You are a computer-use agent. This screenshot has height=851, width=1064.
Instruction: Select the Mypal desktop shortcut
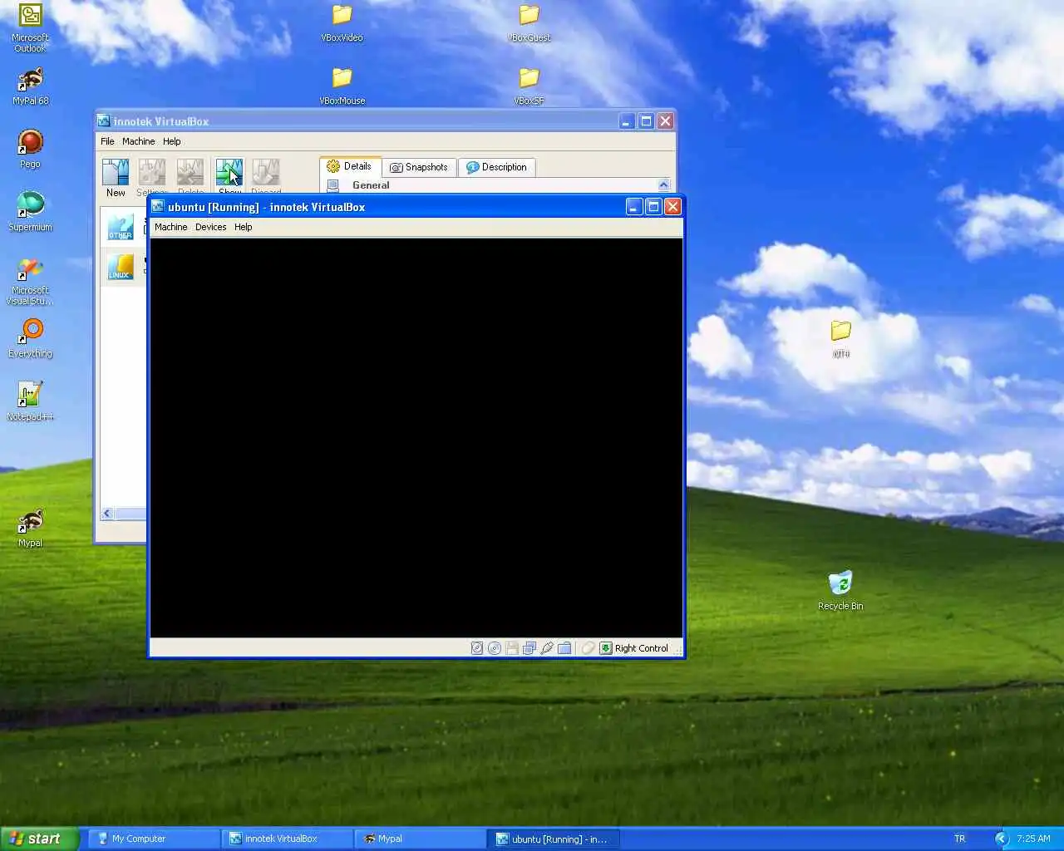click(31, 529)
